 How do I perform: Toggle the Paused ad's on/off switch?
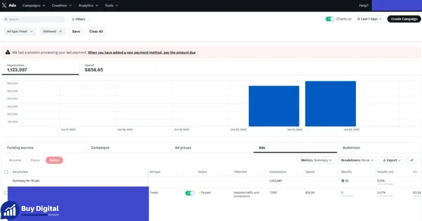click(190, 193)
